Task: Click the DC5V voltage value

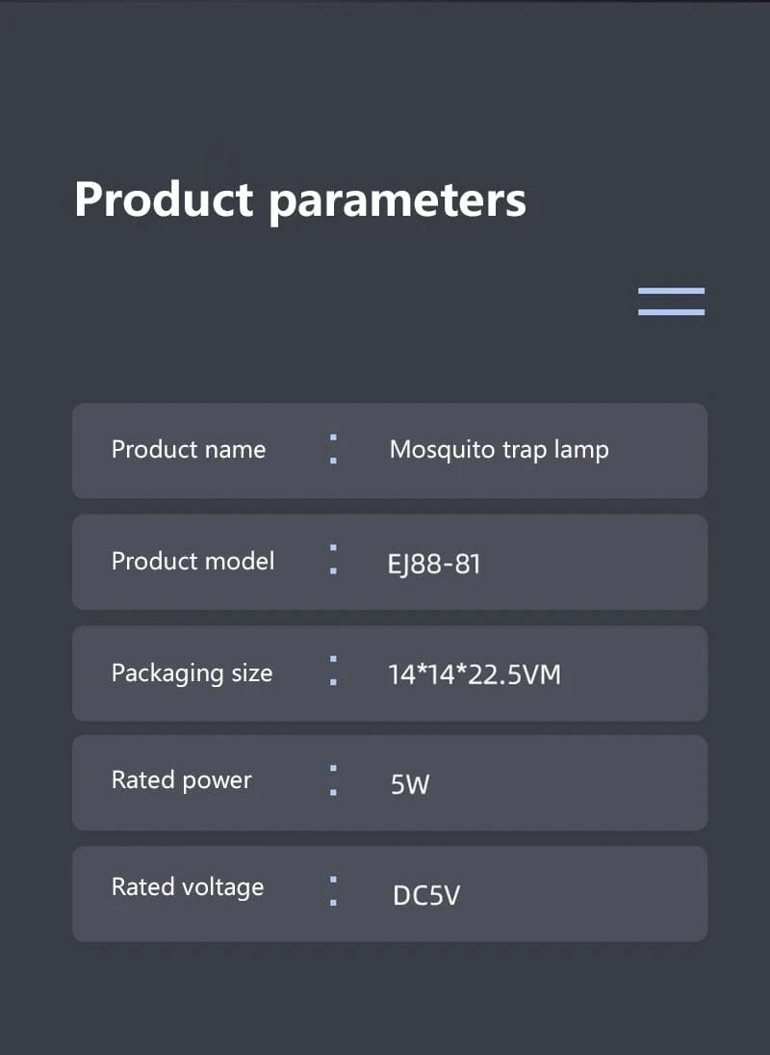Action: tap(426, 896)
